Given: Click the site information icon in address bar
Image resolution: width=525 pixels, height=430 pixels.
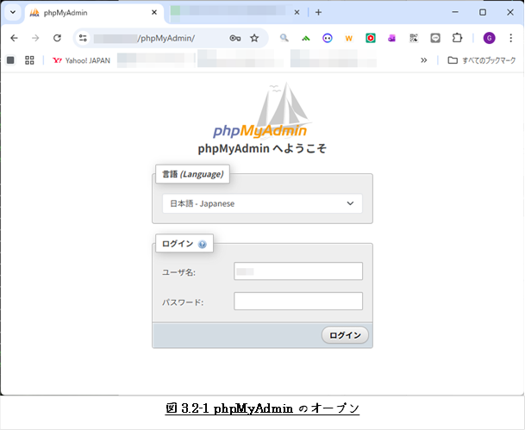Looking at the screenshot, I should (x=83, y=38).
